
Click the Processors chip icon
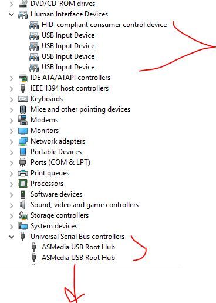23,184
